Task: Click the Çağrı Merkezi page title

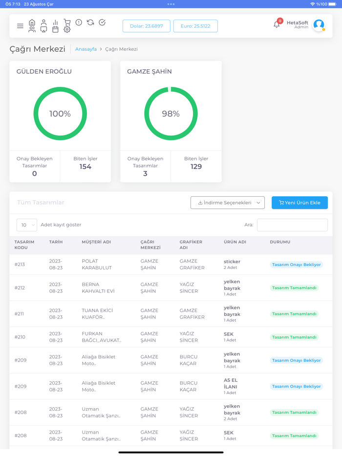Action: point(37,49)
